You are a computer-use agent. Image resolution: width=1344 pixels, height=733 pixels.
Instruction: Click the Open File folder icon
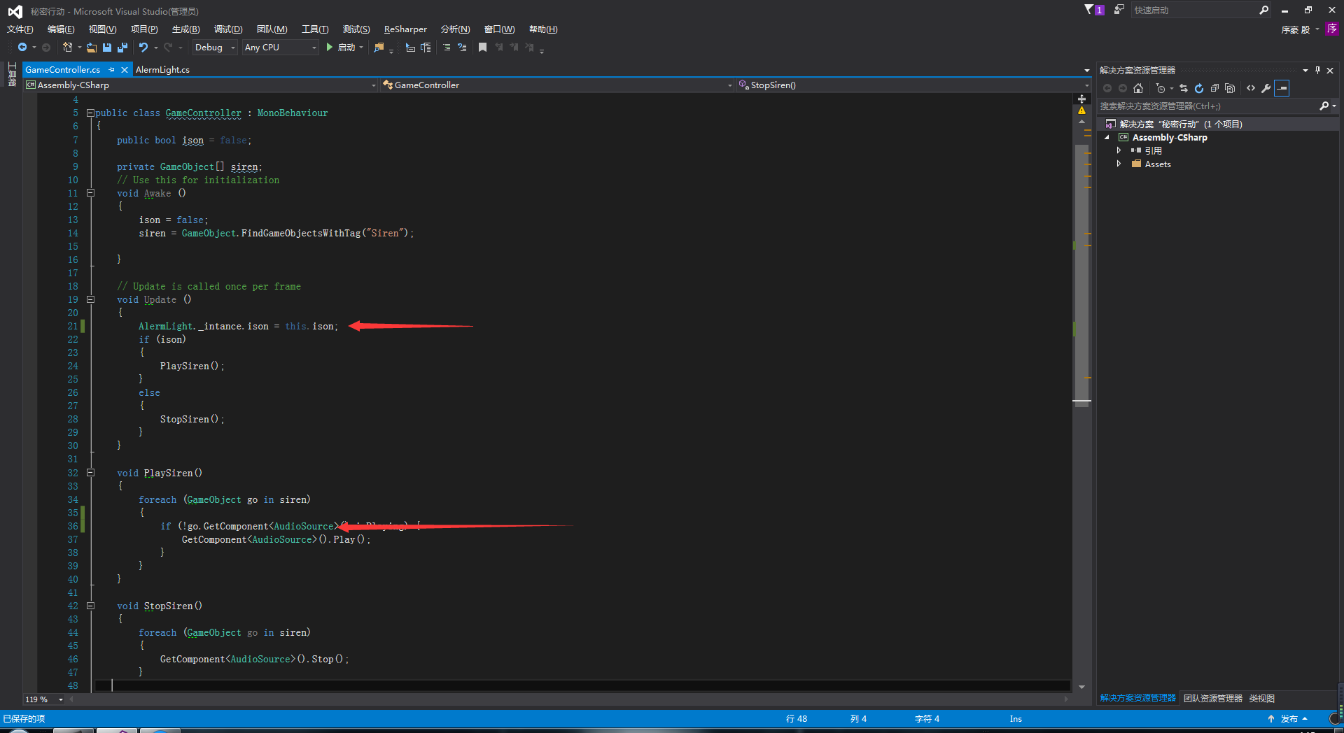click(x=92, y=48)
